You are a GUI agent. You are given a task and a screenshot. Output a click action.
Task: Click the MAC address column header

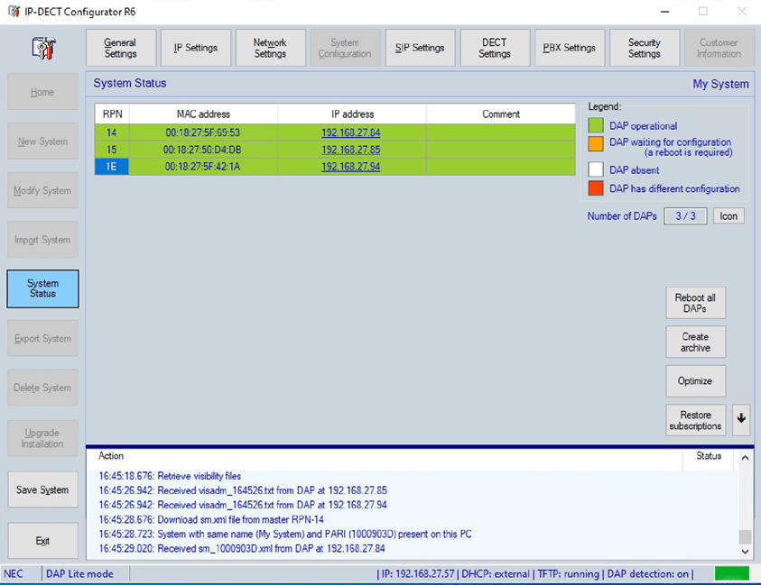click(203, 114)
